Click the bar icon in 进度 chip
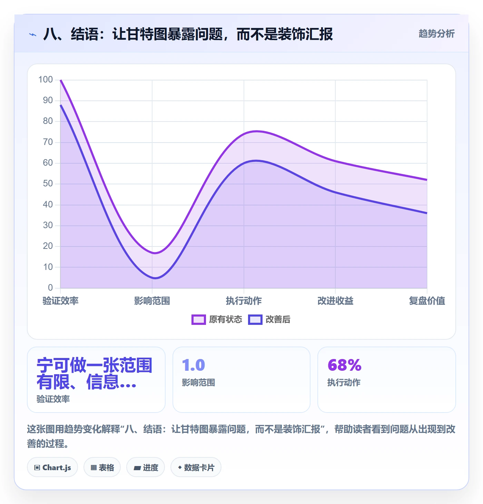The height and width of the screenshot is (504, 483). coord(137,468)
